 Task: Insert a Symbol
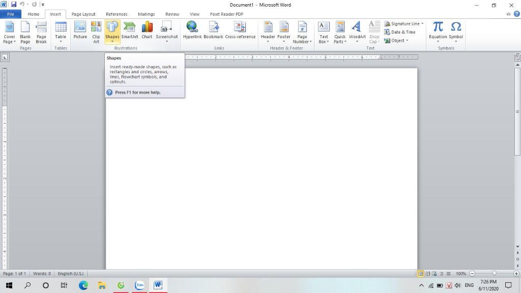[x=456, y=32]
